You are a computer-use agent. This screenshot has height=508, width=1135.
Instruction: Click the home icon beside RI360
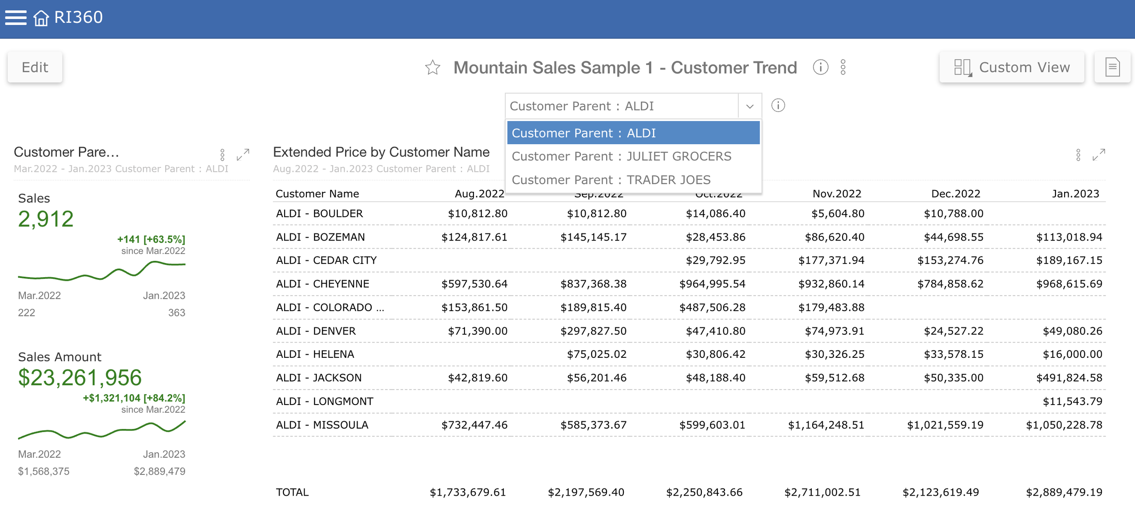tap(41, 18)
